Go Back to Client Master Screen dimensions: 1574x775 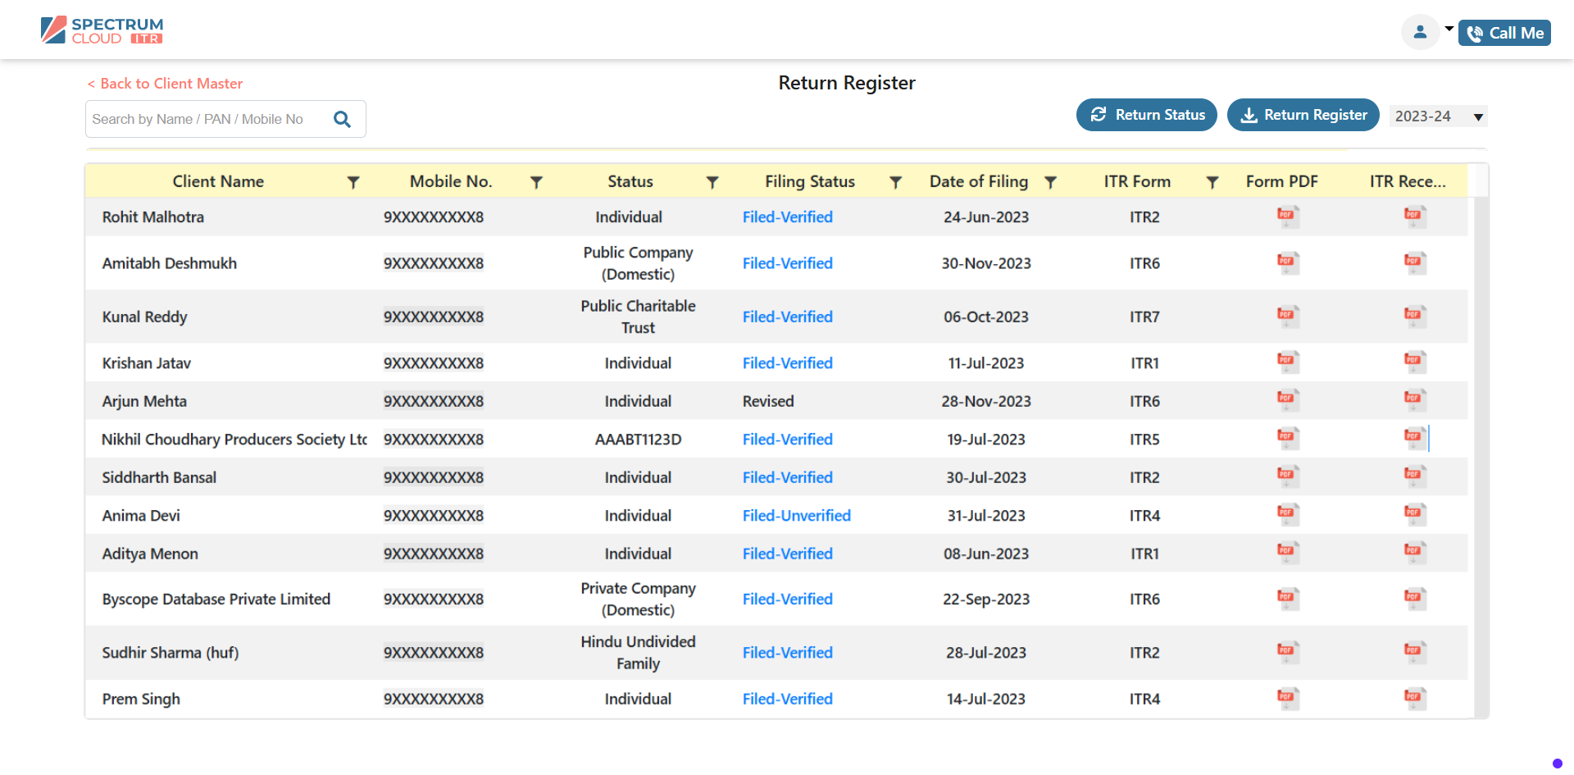(164, 83)
